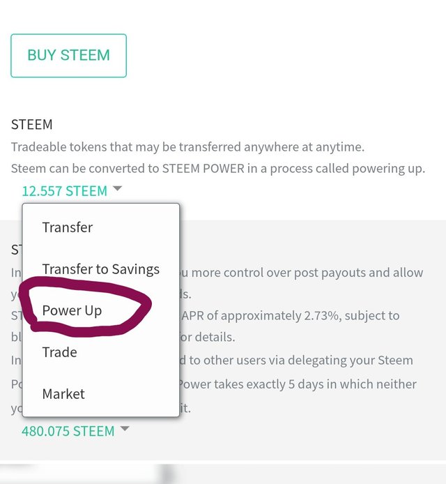This screenshot has height=484, width=446.
Task: Choose Transfer to Savings option
Action: click(x=101, y=269)
